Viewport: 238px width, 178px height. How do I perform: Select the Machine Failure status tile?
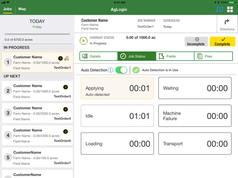tap(195, 116)
